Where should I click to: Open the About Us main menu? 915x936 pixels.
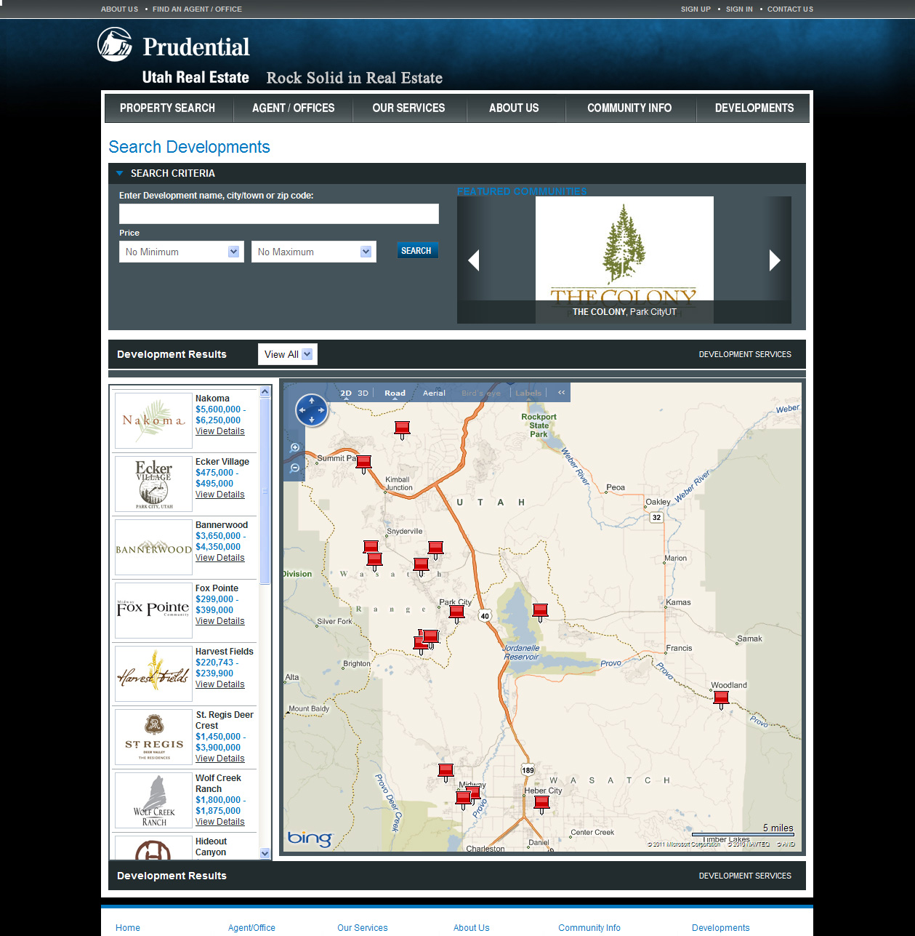(514, 108)
